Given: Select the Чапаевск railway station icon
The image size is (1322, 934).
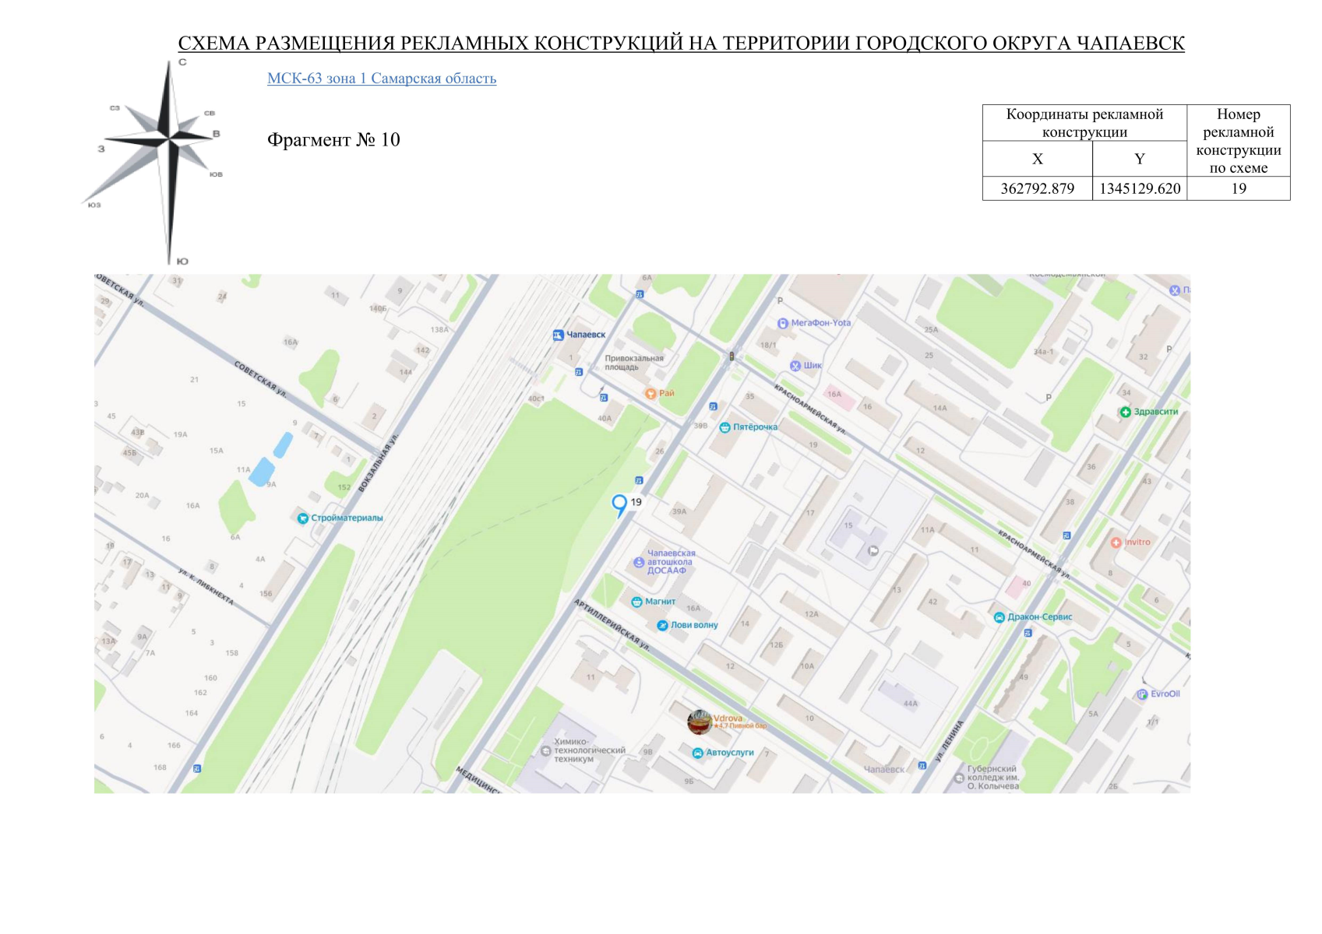Looking at the screenshot, I should [557, 333].
